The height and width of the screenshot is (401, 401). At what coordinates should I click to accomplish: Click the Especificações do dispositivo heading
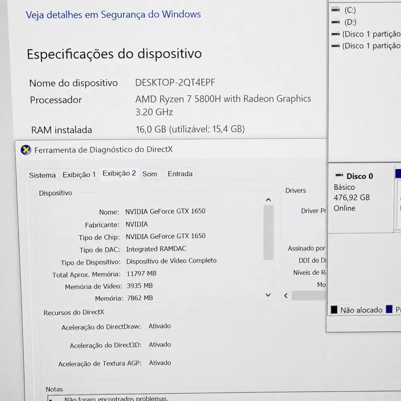[114, 54]
